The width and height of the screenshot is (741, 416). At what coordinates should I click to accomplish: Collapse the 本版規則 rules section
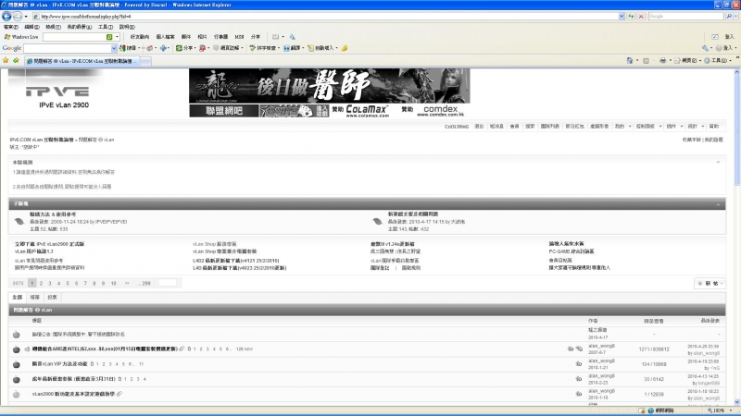[718, 163]
